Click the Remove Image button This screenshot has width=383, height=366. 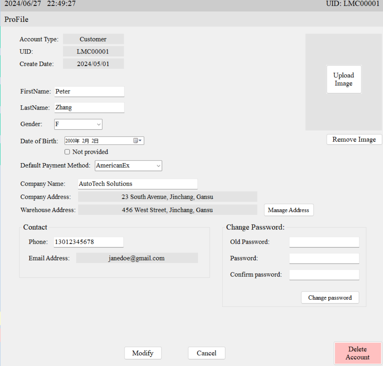tap(354, 139)
